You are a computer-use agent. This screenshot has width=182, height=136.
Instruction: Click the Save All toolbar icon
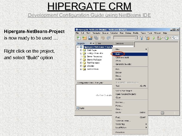point(96,38)
